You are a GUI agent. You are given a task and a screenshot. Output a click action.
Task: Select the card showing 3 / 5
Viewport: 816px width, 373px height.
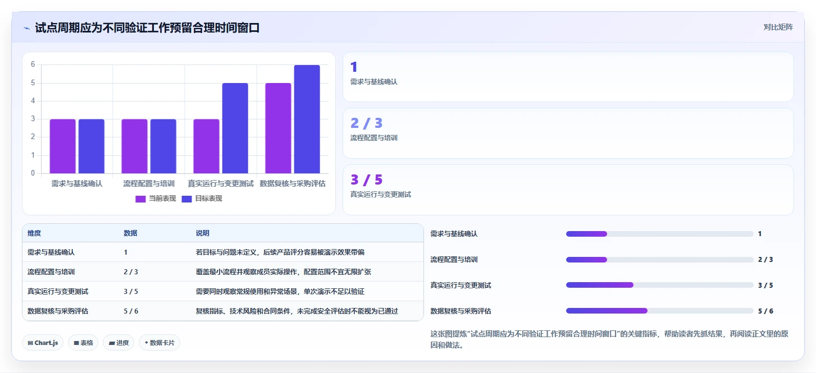coord(568,190)
